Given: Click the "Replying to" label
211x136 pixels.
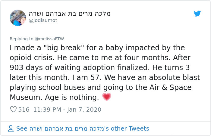Looking at the screenshot, I should tap(22, 39).
